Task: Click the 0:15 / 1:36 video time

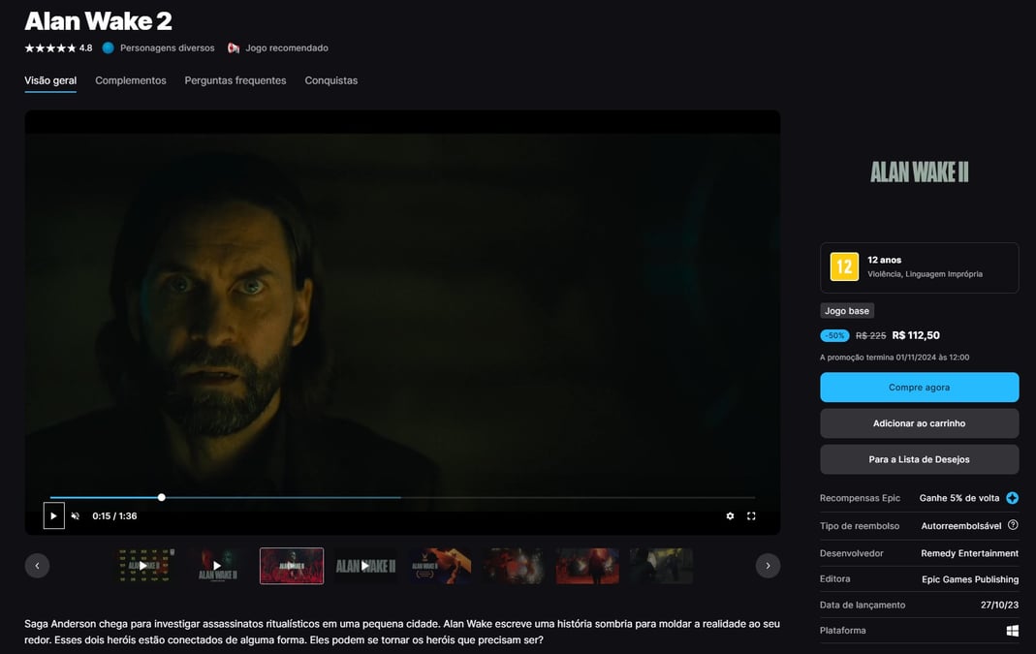Action: pyautogui.click(x=114, y=515)
